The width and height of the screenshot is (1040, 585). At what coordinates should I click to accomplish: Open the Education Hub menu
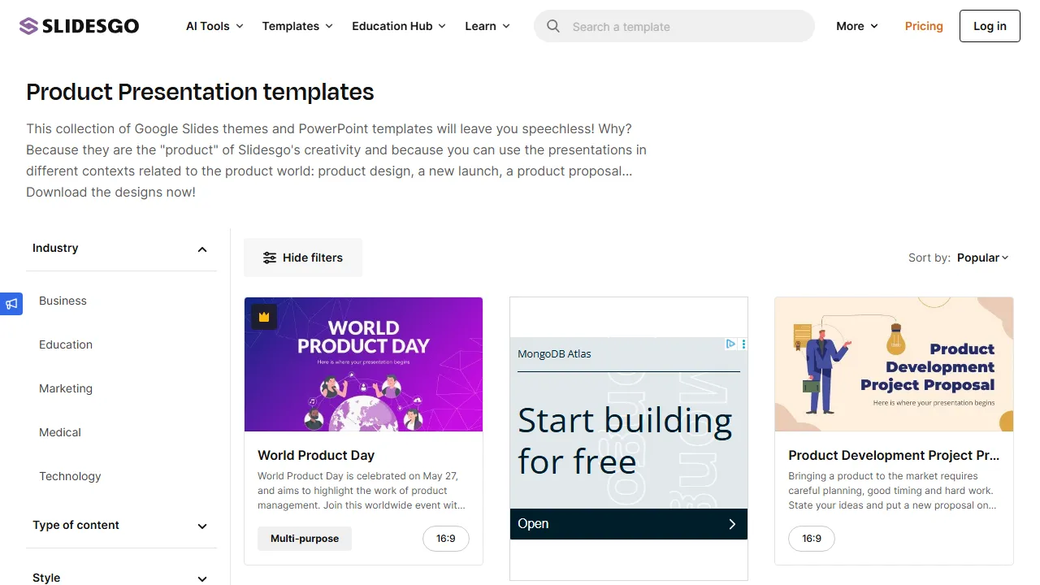click(399, 26)
